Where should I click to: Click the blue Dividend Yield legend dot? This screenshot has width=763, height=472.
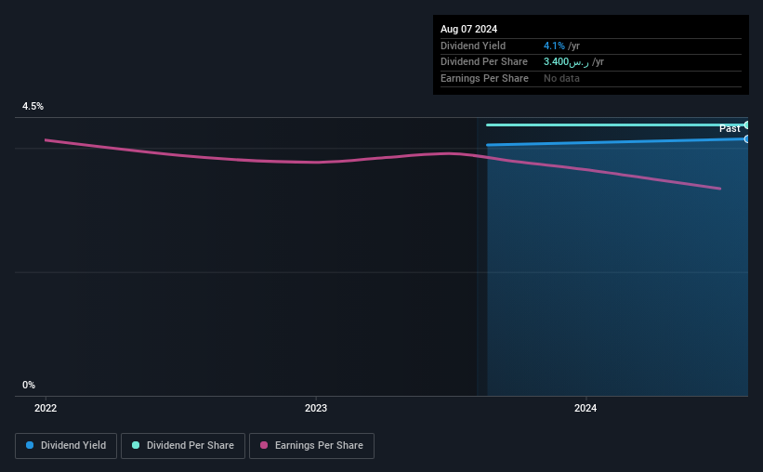click(30, 445)
